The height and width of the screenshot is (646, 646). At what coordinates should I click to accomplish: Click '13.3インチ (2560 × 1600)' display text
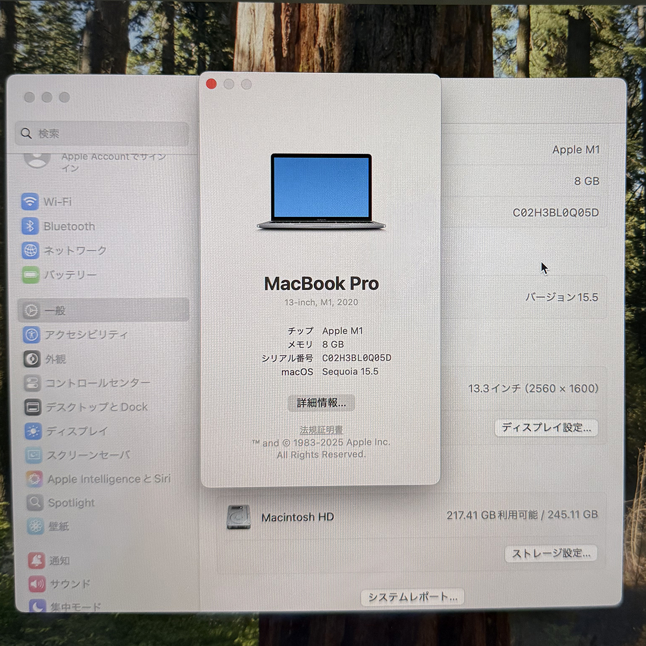pos(533,389)
